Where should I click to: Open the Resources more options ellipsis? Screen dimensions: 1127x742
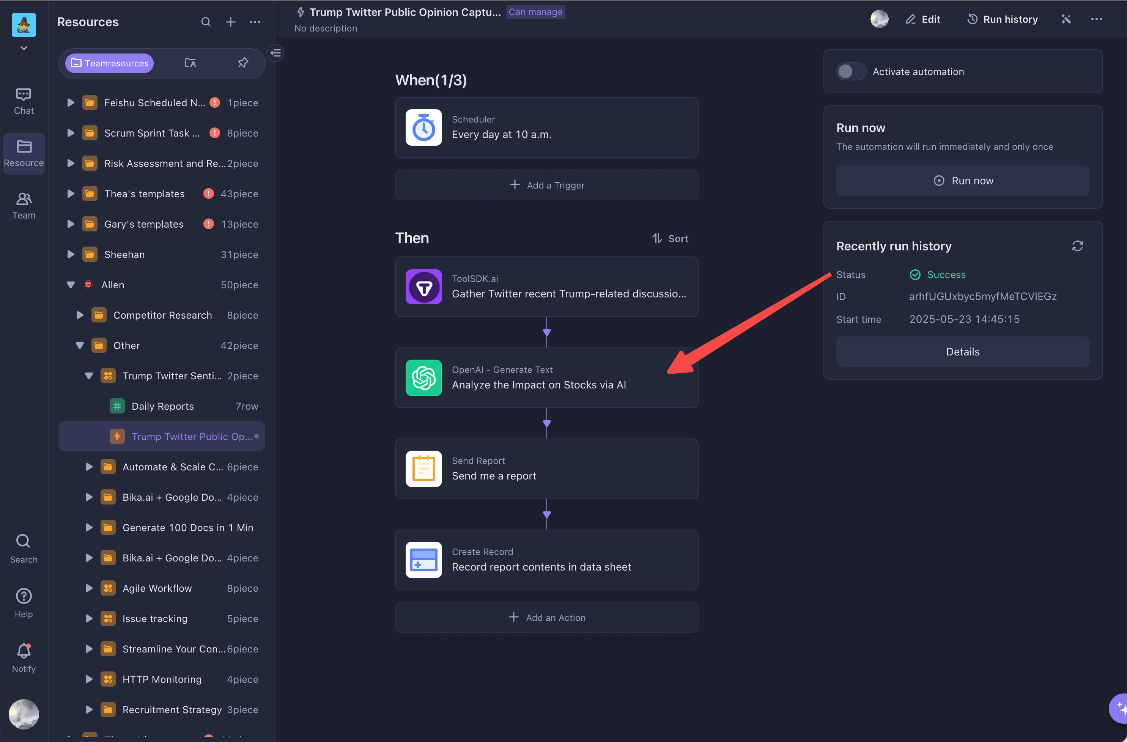255,22
